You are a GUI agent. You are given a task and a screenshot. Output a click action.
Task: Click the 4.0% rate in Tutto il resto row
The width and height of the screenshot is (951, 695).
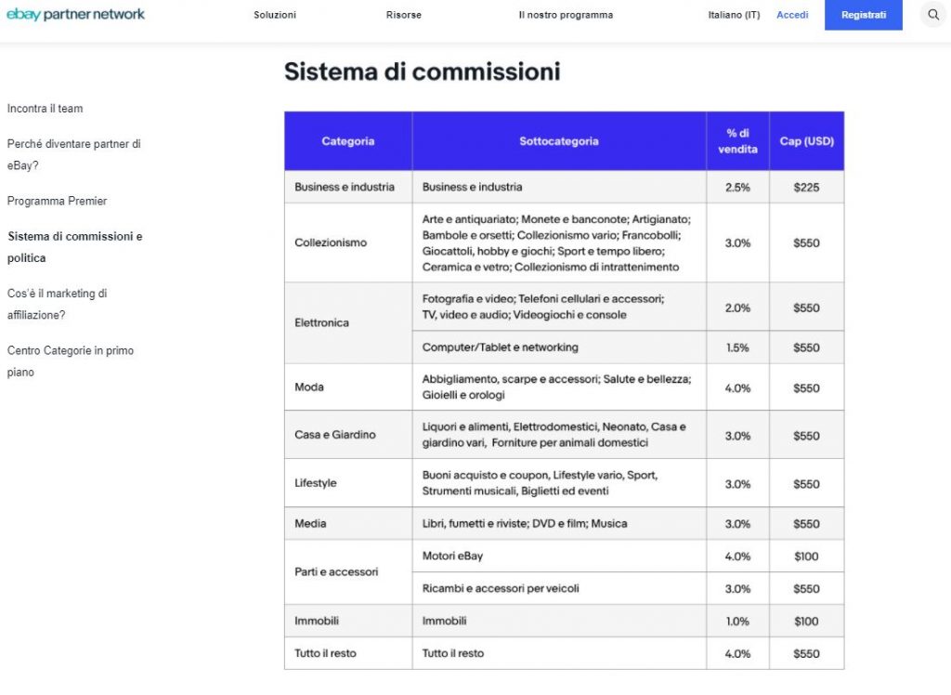[x=737, y=653]
